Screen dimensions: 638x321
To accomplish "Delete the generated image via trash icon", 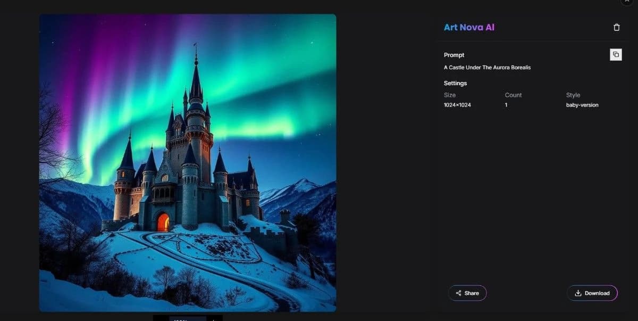I will 617,27.
